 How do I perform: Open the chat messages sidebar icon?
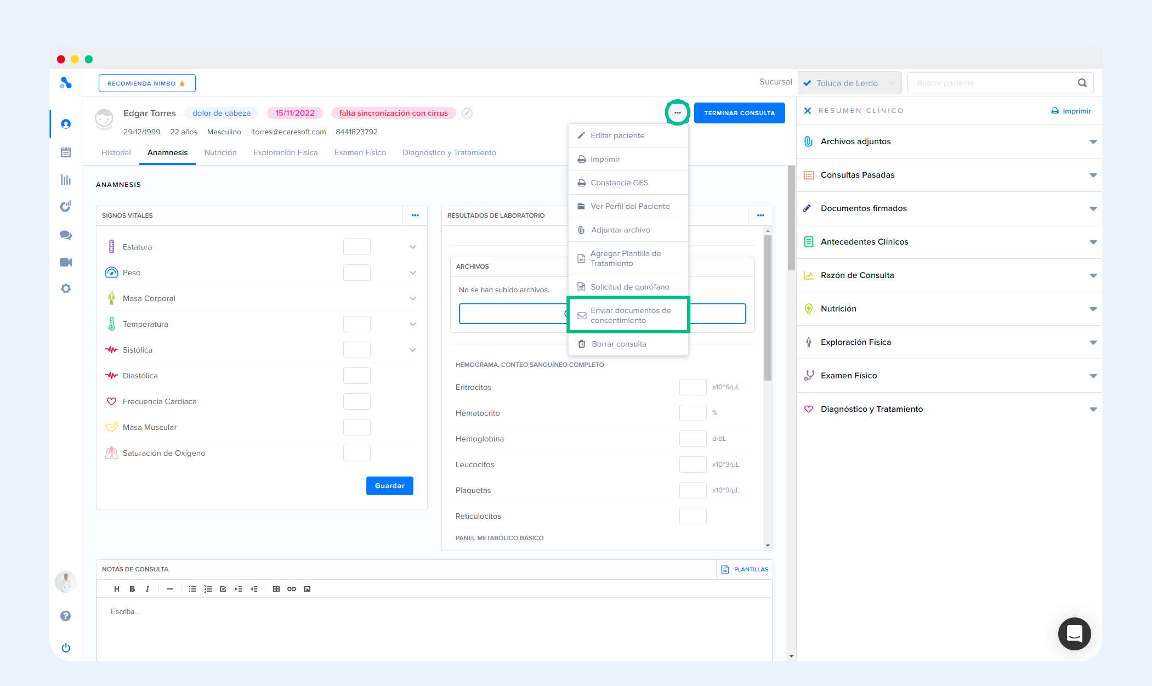click(x=66, y=235)
